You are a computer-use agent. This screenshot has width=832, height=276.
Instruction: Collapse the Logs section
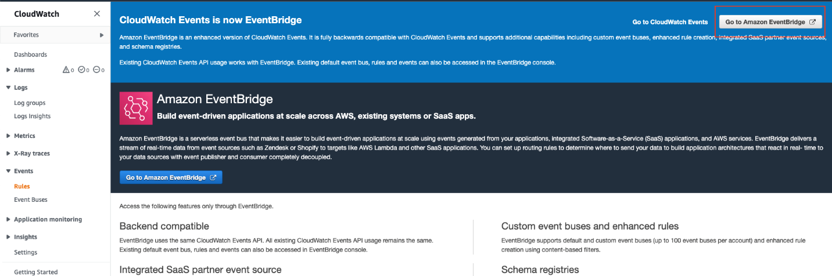click(8, 88)
